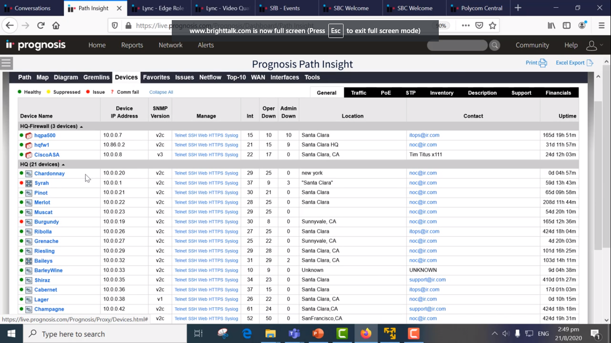Open a new browser tab with plus

(518, 8)
